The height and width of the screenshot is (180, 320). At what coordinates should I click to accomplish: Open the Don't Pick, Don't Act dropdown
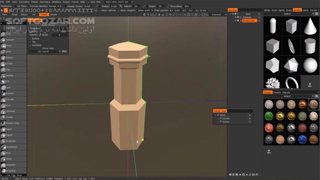click(x=118, y=2)
